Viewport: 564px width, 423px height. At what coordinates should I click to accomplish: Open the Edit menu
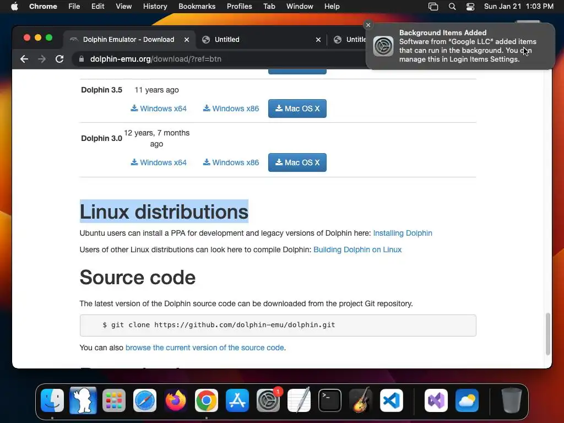pos(97,7)
